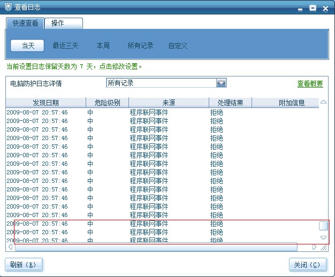335x277 pixels.
Task: Open the 自定义 date filter
Action: click(x=178, y=45)
